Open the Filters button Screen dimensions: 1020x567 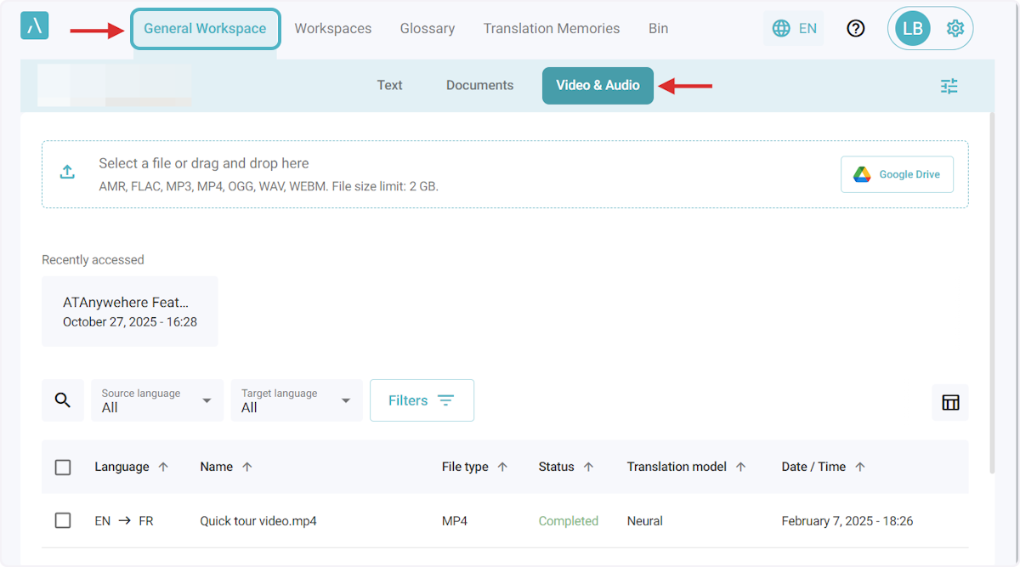[422, 400]
